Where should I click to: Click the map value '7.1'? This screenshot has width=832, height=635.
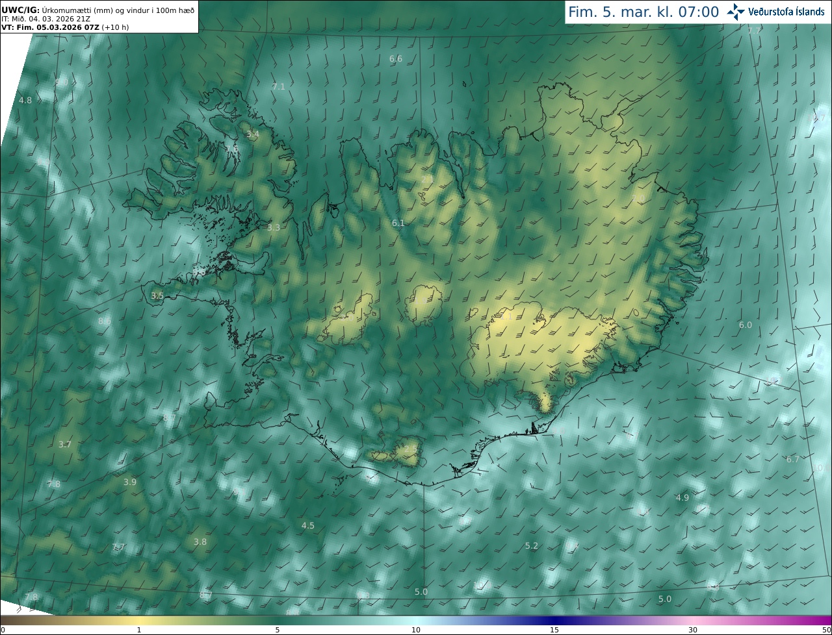tap(278, 86)
